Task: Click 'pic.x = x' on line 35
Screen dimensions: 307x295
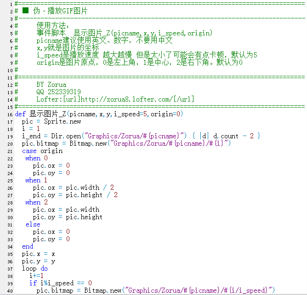Action: (39, 254)
